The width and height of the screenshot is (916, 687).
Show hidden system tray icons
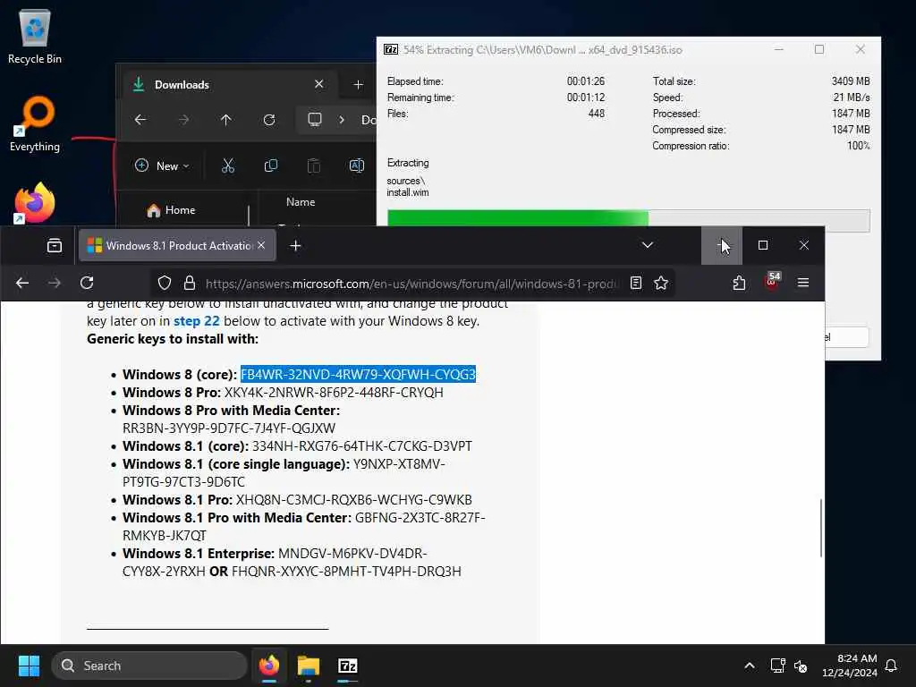point(750,666)
